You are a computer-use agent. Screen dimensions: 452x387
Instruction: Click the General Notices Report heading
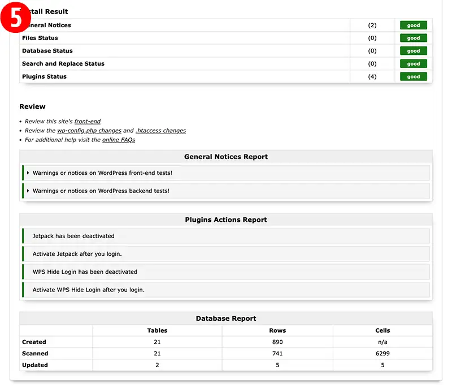(226, 157)
